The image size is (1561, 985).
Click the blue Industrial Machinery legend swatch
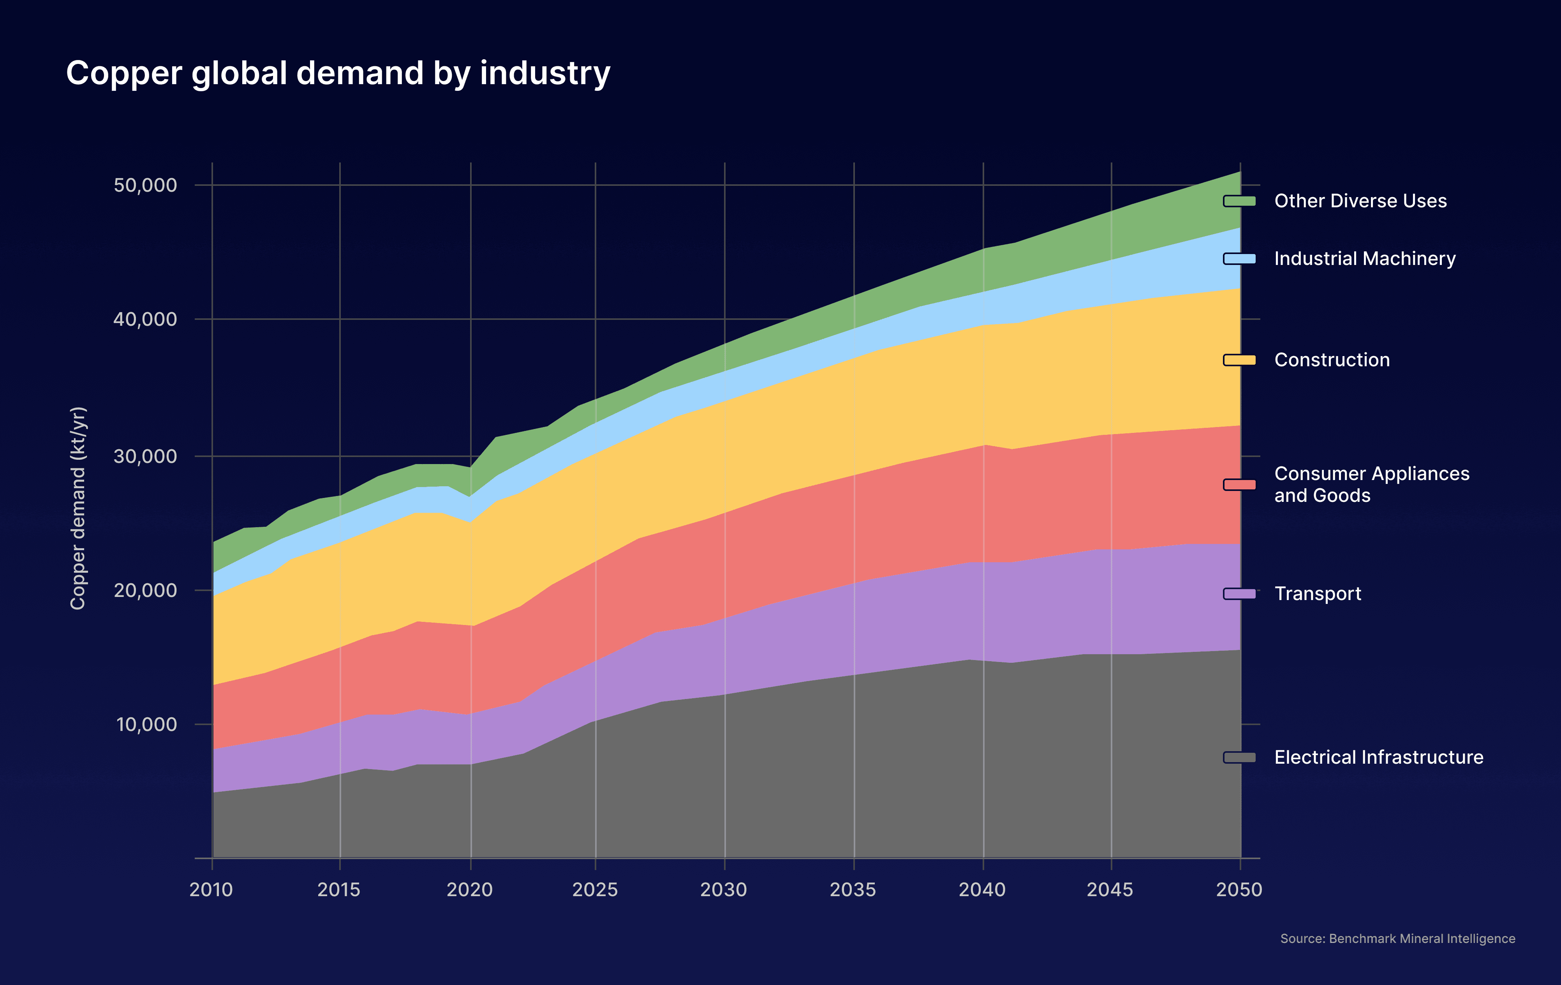point(1239,259)
